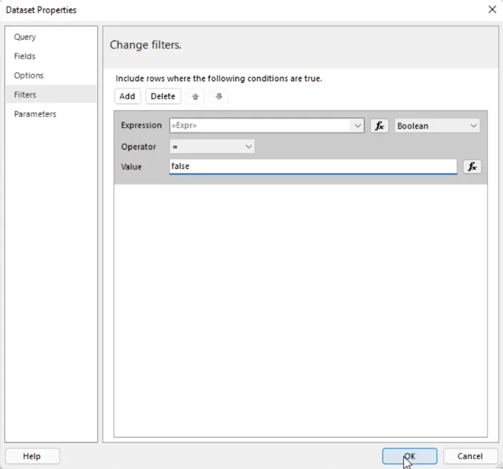The image size is (503, 469).
Task: Click the Operator label
Action: click(x=138, y=147)
